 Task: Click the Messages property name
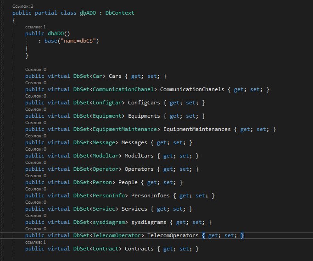pos(134,142)
